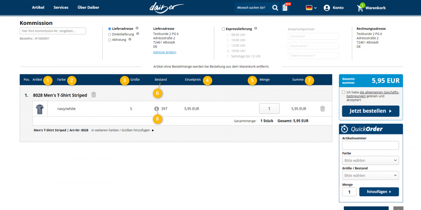
Task: Open the Warenkorb
Action: pyautogui.click(x=375, y=8)
